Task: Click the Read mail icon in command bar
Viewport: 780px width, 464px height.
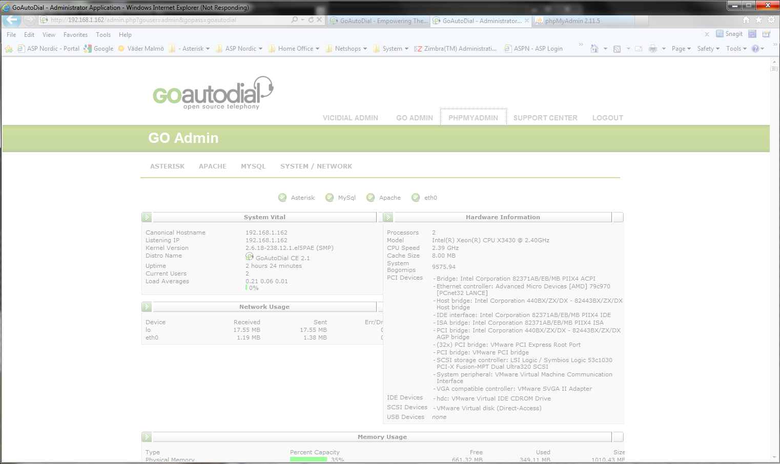Action: click(x=639, y=49)
